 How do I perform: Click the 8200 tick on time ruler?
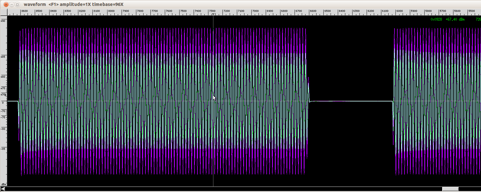coord(82,11)
